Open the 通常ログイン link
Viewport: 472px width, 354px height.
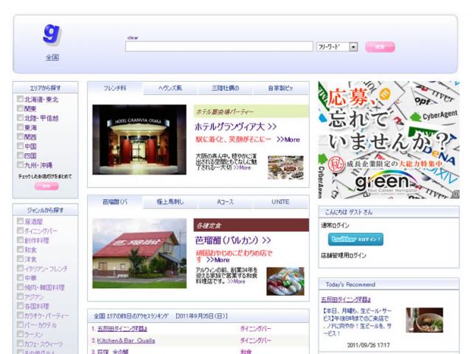click(x=335, y=226)
